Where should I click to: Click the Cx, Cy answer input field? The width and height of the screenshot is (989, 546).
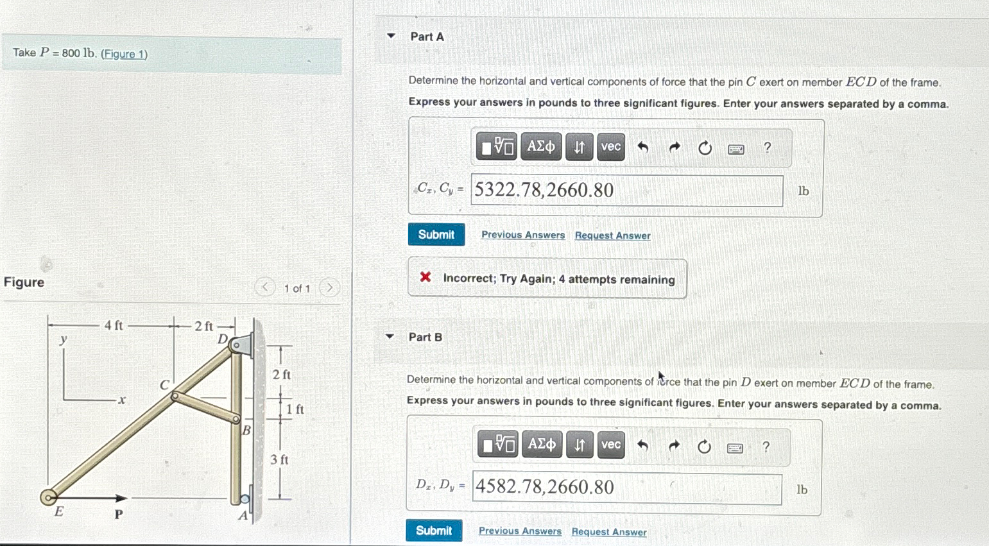(x=627, y=191)
